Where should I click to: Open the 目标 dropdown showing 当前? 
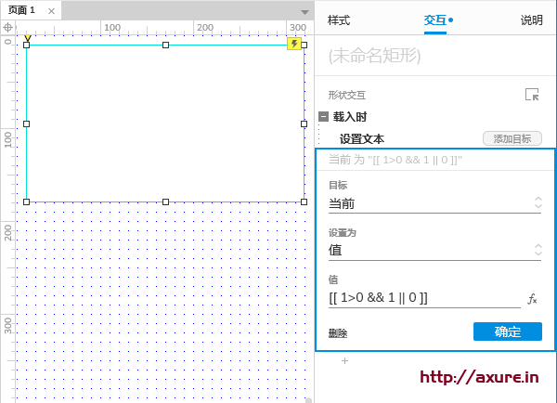pos(434,204)
